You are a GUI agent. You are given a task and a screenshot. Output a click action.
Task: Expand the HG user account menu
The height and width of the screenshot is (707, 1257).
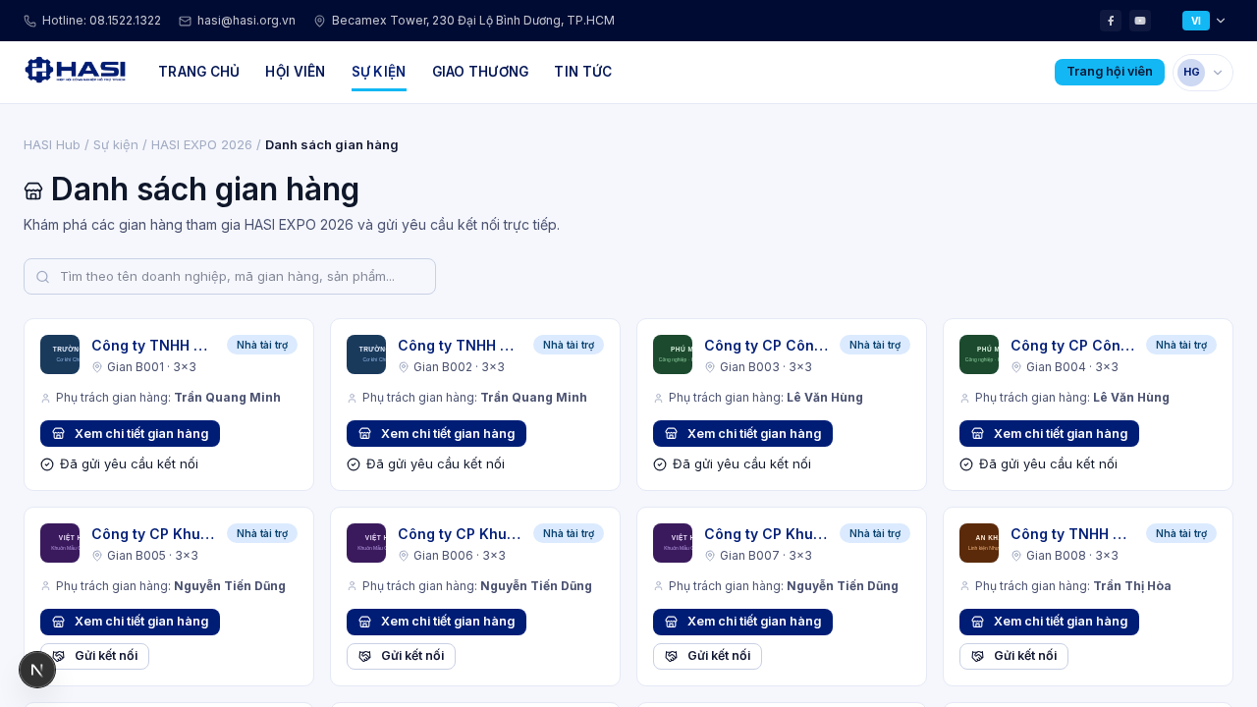[1203, 73]
